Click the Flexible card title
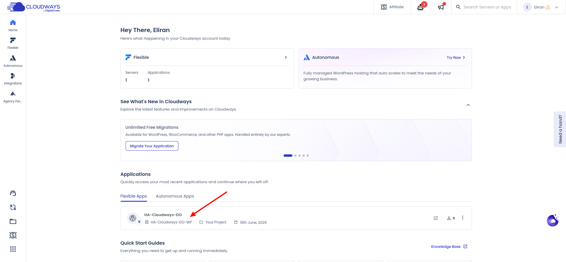The image size is (566, 262). pos(141,57)
